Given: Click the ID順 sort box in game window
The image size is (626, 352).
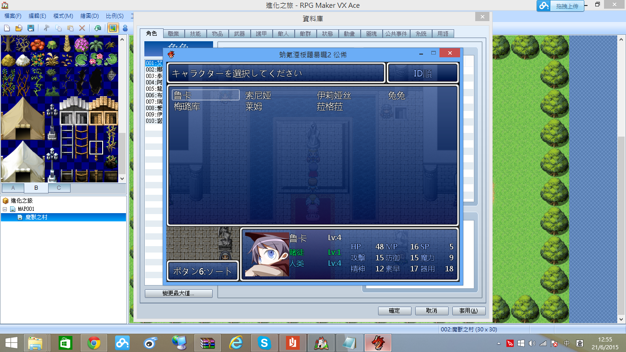Looking at the screenshot, I should point(423,73).
